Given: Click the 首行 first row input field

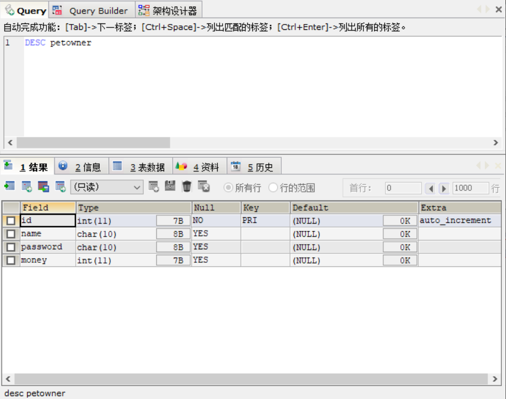Looking at the screenshot, I should (403, 188).
